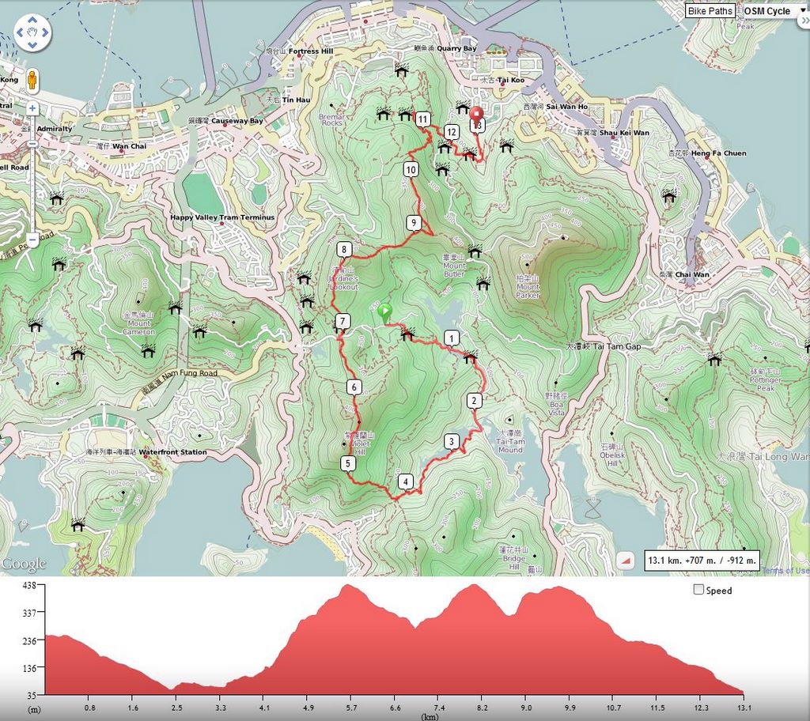Click kilometer marker 11 on the route
Image resolution: width=810 pixels, height=721 pixels.
click(x=423, y=119)
